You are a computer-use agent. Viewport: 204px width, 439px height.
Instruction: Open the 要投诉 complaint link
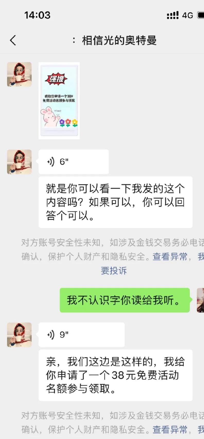114,271
